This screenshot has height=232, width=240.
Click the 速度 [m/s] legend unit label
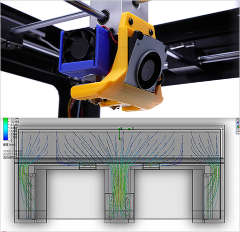[x=9, y=144]
